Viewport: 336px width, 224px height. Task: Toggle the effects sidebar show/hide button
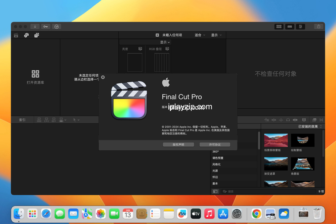tap(215, 191)
